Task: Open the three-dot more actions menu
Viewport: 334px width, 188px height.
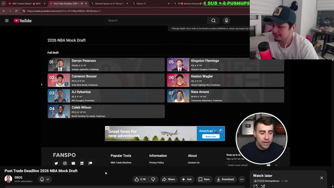Action: (x=242, y=179)
